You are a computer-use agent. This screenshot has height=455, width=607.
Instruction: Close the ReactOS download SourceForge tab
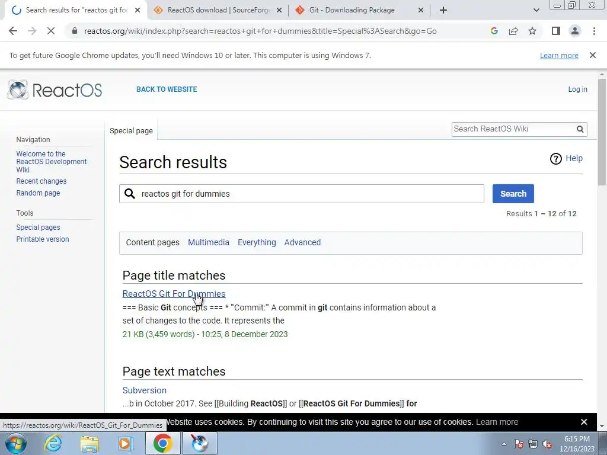click(279, 11)
